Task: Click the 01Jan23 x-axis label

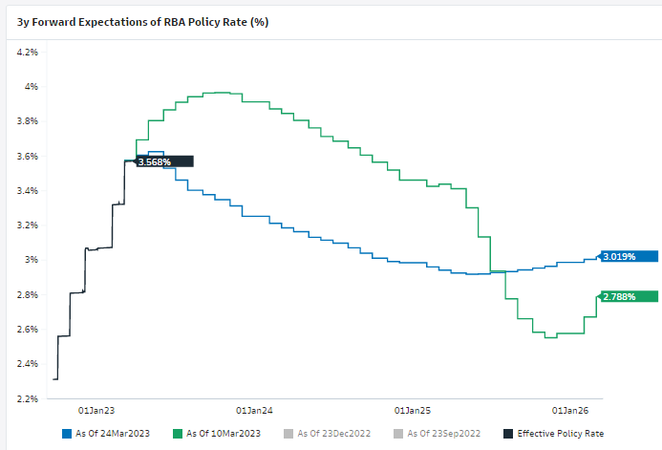Action: click(x=96, y=410)
